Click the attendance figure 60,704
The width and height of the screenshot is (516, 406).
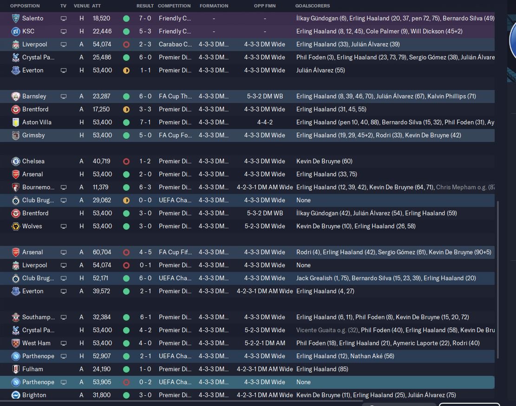(102, 252)
